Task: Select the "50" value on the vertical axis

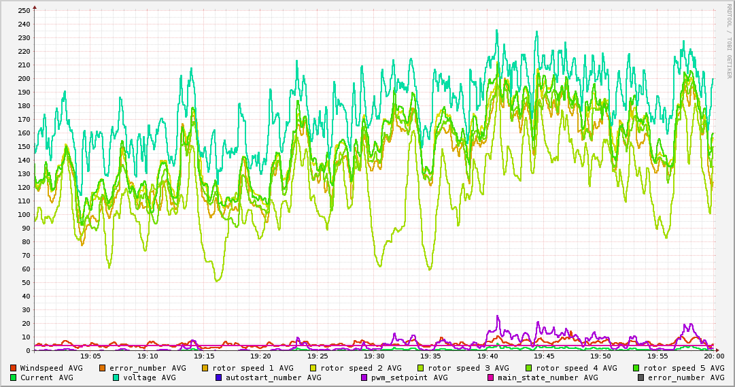Action: pyautogui.click(x=26, y=283)
